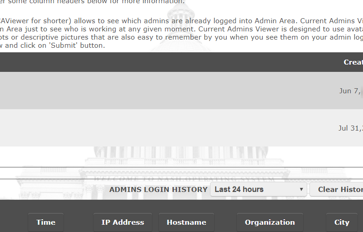Click the Clear History button
Screen dimensions: 363x232
click(x=337, y=189)
